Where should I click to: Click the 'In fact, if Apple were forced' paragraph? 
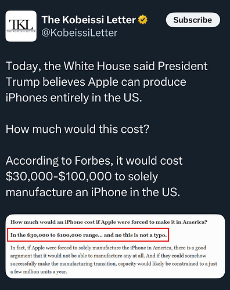tap(114, 260)
